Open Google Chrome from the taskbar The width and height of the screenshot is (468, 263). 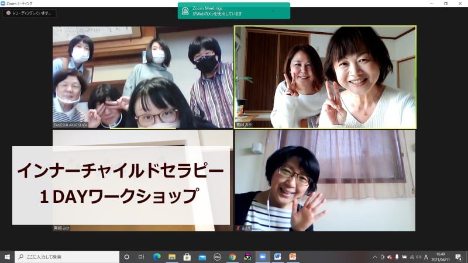coord(233,257)
